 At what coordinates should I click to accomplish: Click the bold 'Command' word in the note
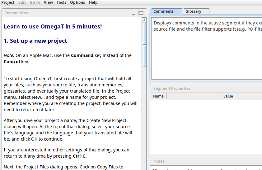[x=82, y=55]
